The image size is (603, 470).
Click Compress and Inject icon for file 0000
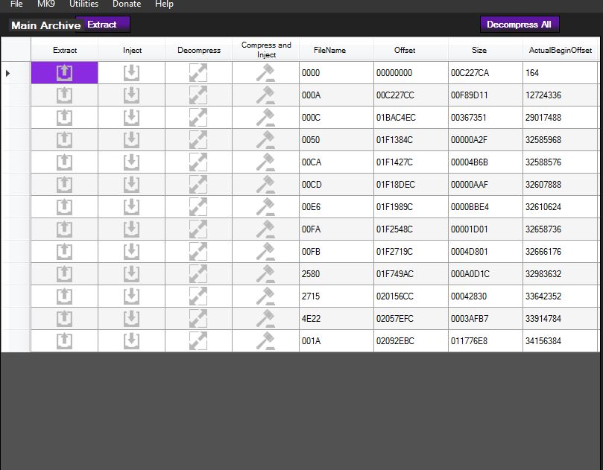pyautogui.click(x=266, y=73)
